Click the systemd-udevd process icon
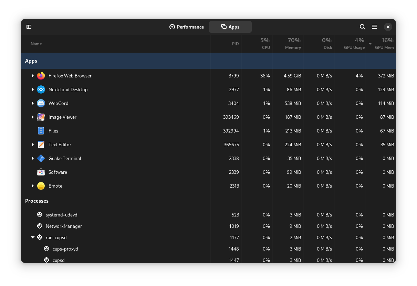417x286 pixels. [x=40, y=215]
